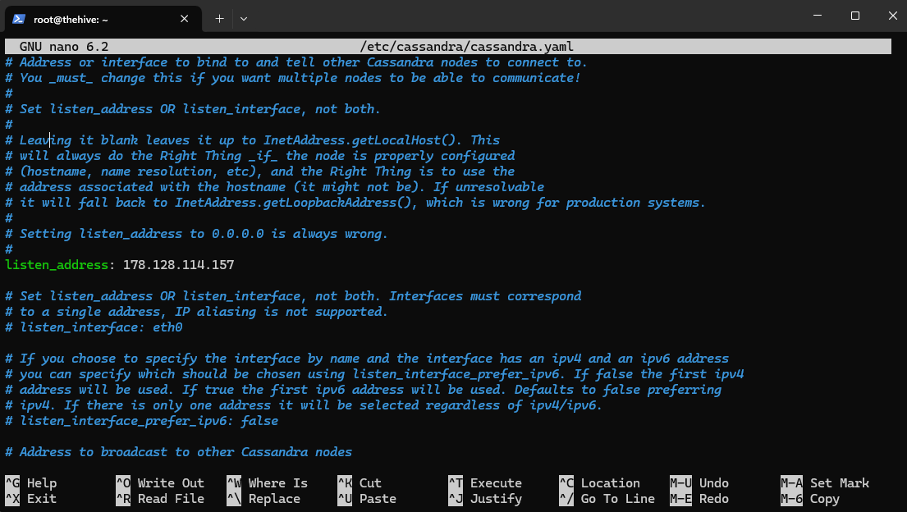
Task: Click the ^/ Go To Line shortcut
Action: tap(607, 499)
